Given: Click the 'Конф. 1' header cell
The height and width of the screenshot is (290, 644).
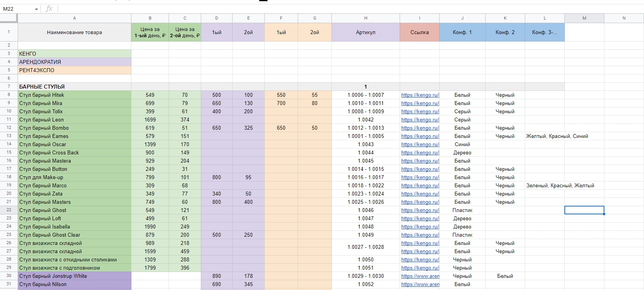Looking at the screenshot, I should pyautogui.click(x=462, y=32).
